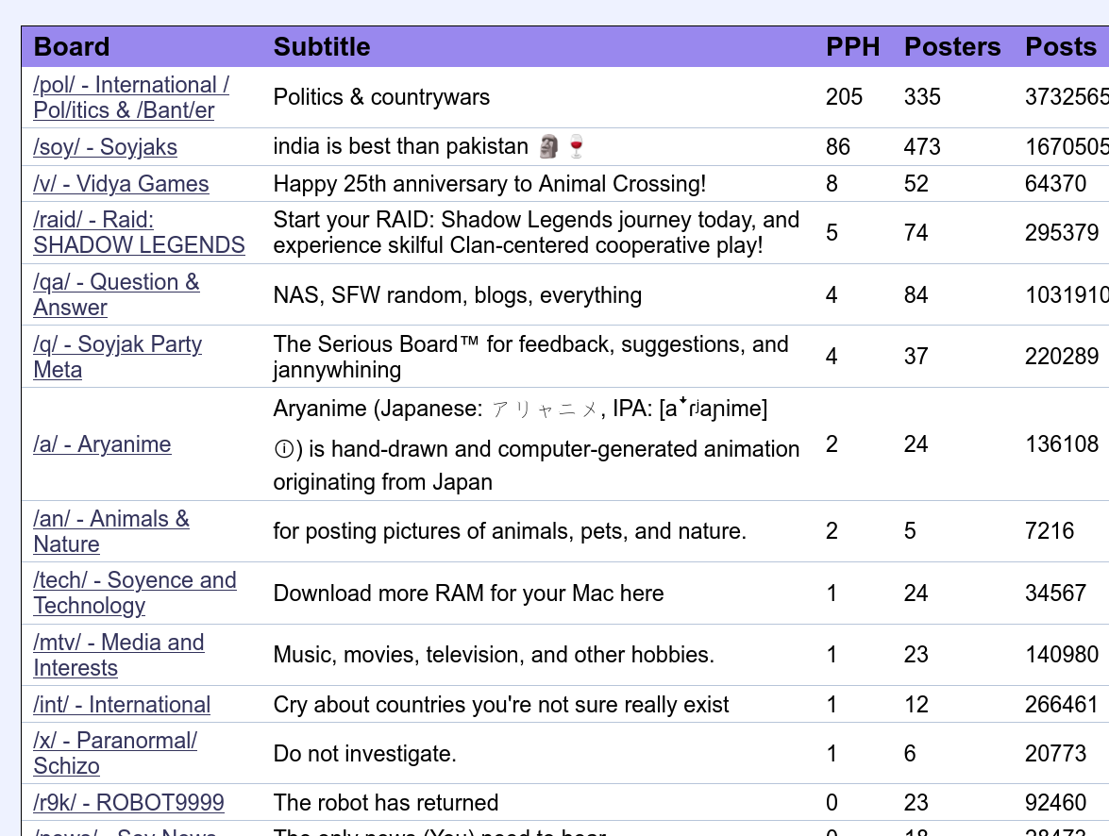Open the /a/ Aryanime board

pyautogui.click(x=102, y=444)
